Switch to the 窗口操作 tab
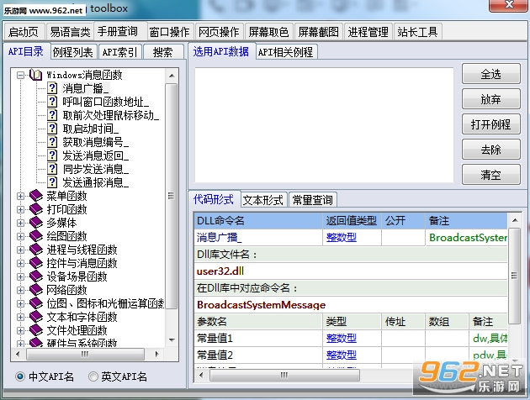The height and width of the screenshot is (400, 530). point(170,32)
